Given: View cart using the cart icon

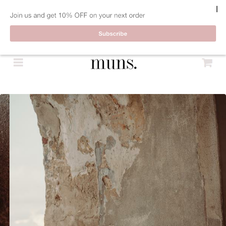Looking at the screenshot, I should coord(207,62).
